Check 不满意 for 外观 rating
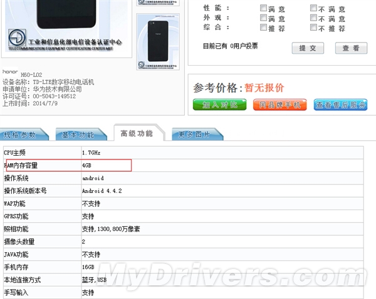The height and width of the screenshot is (299, 376). 313,18
